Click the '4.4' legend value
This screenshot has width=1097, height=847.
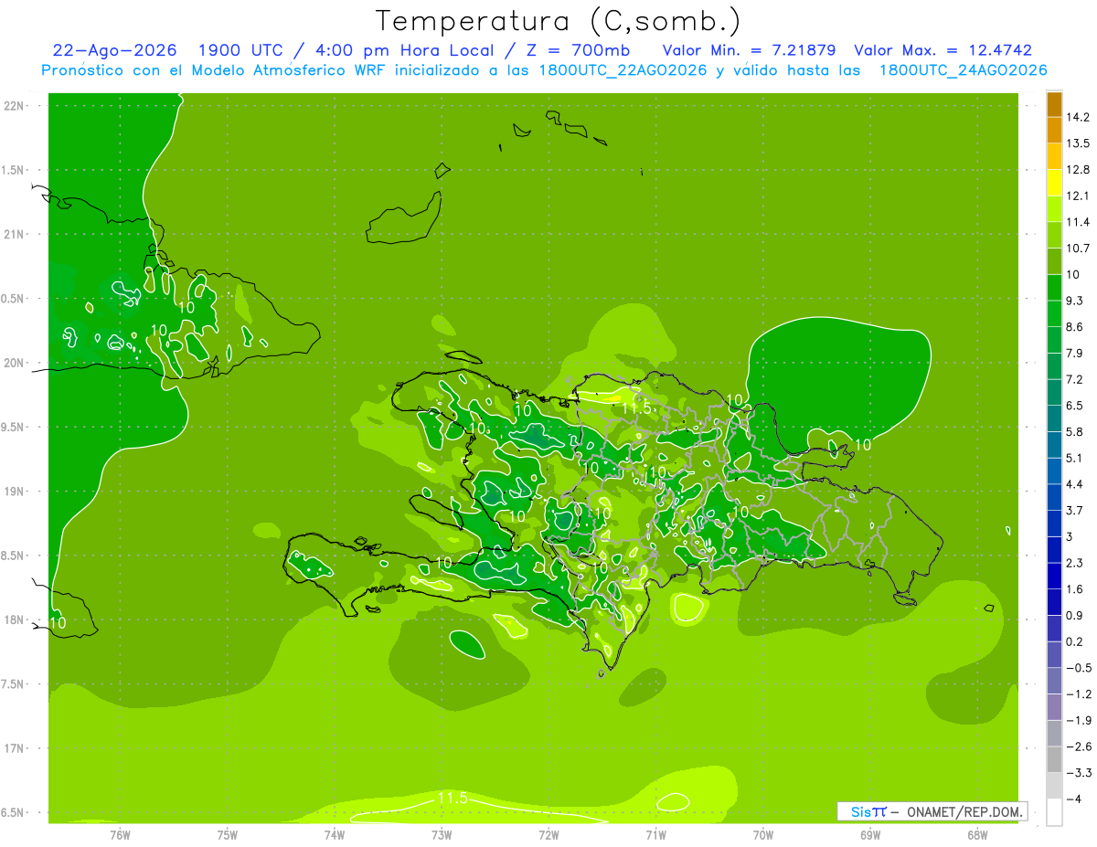click(1074, 484)
